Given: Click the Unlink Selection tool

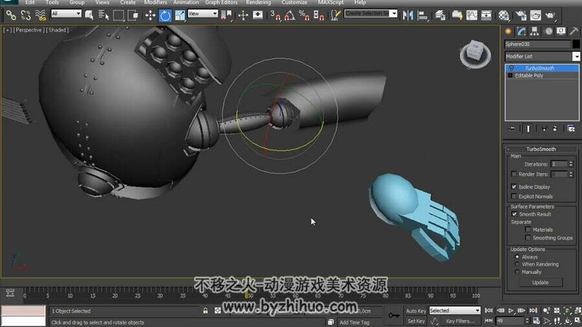Looking at the screenshot, I should tap(26, 16).
